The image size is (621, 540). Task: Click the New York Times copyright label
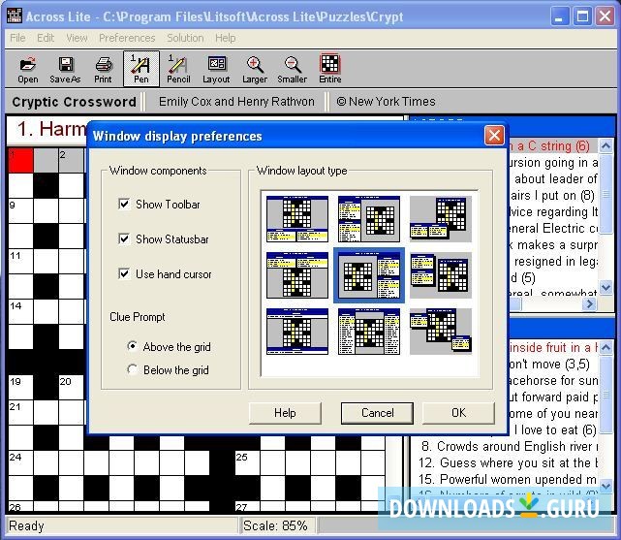[x=386, y=102]
